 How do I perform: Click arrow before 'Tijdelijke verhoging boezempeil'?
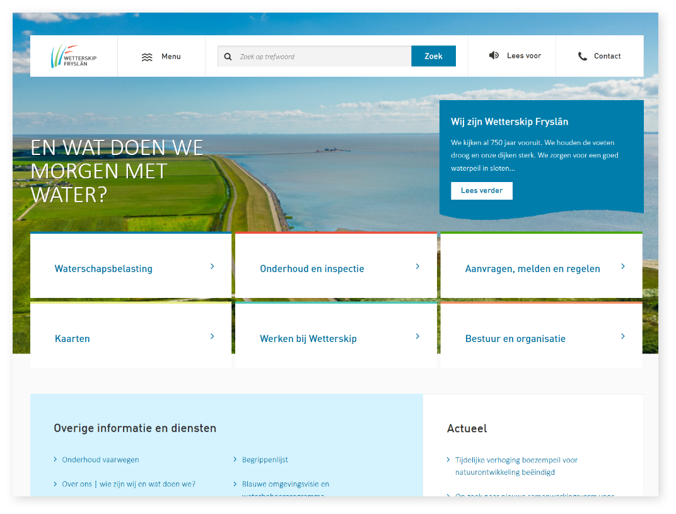(448, 460)
